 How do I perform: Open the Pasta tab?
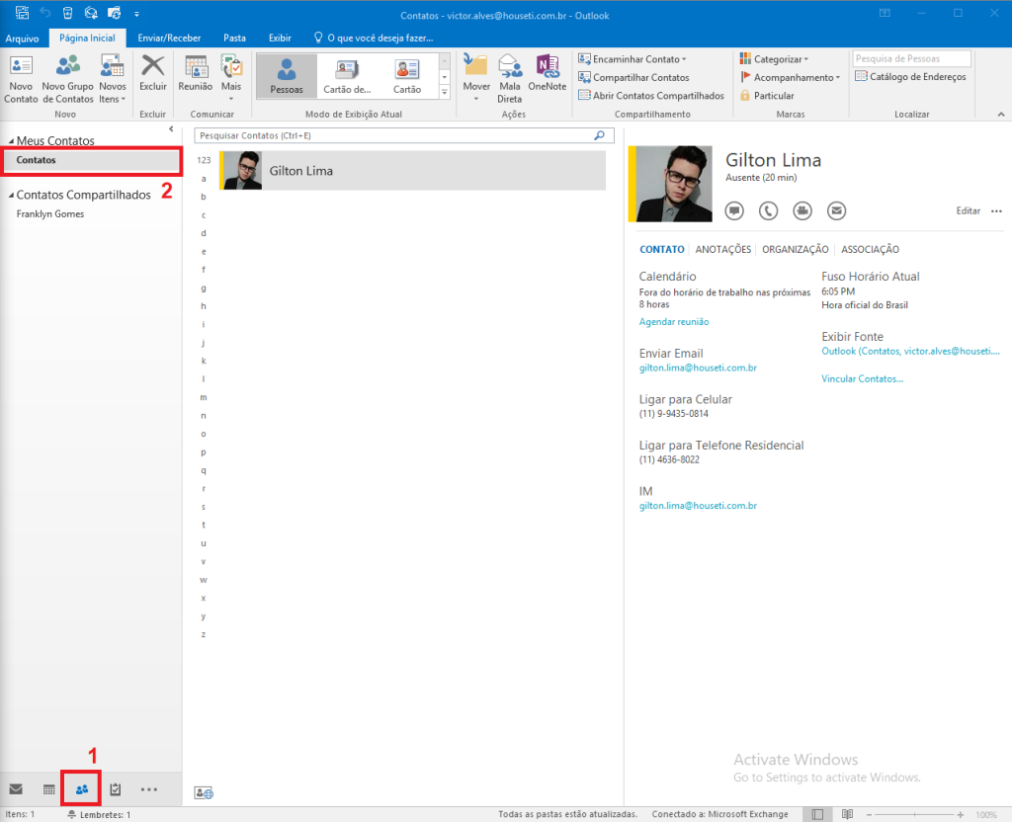point(234,39)
